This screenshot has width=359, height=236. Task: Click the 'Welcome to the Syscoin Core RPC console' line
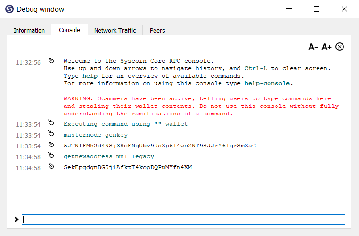(x=139, y=61)
